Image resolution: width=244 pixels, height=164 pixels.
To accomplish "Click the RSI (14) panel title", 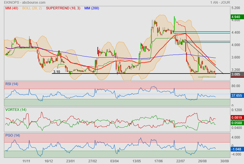I will 12,84.
